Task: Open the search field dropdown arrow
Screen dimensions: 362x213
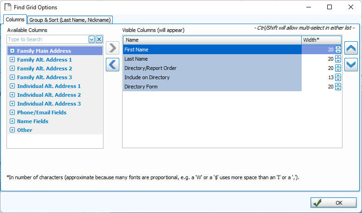Action: 91,39
